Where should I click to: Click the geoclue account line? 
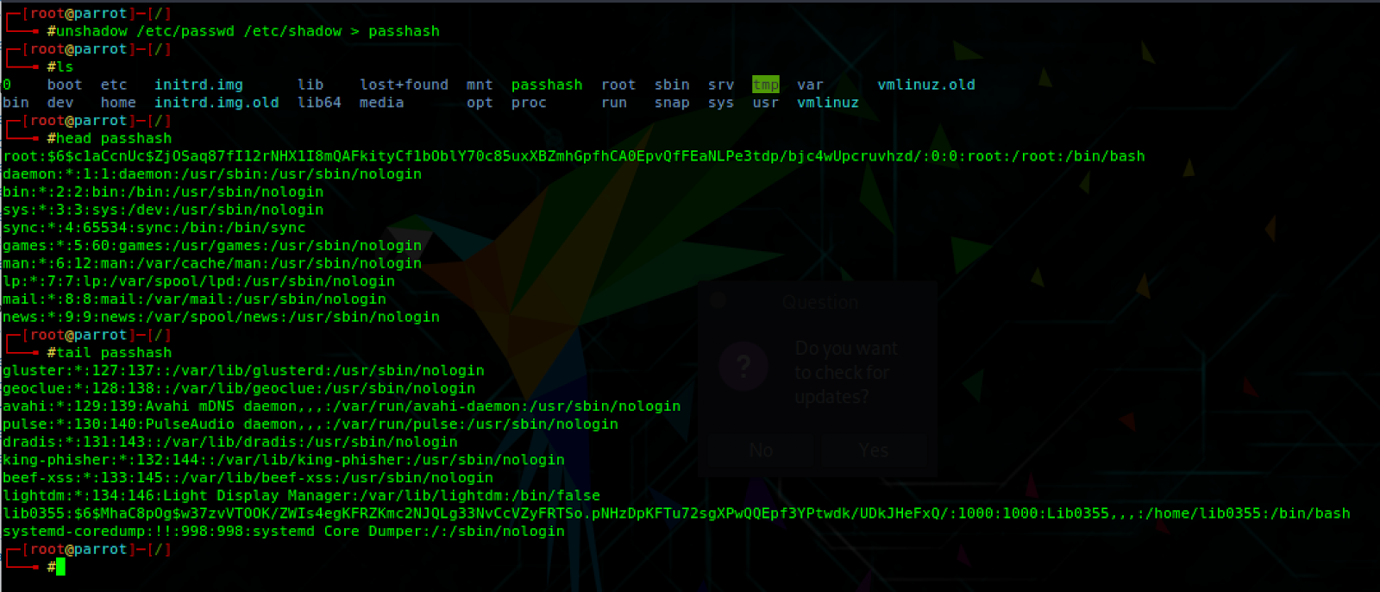coord(239,388)
